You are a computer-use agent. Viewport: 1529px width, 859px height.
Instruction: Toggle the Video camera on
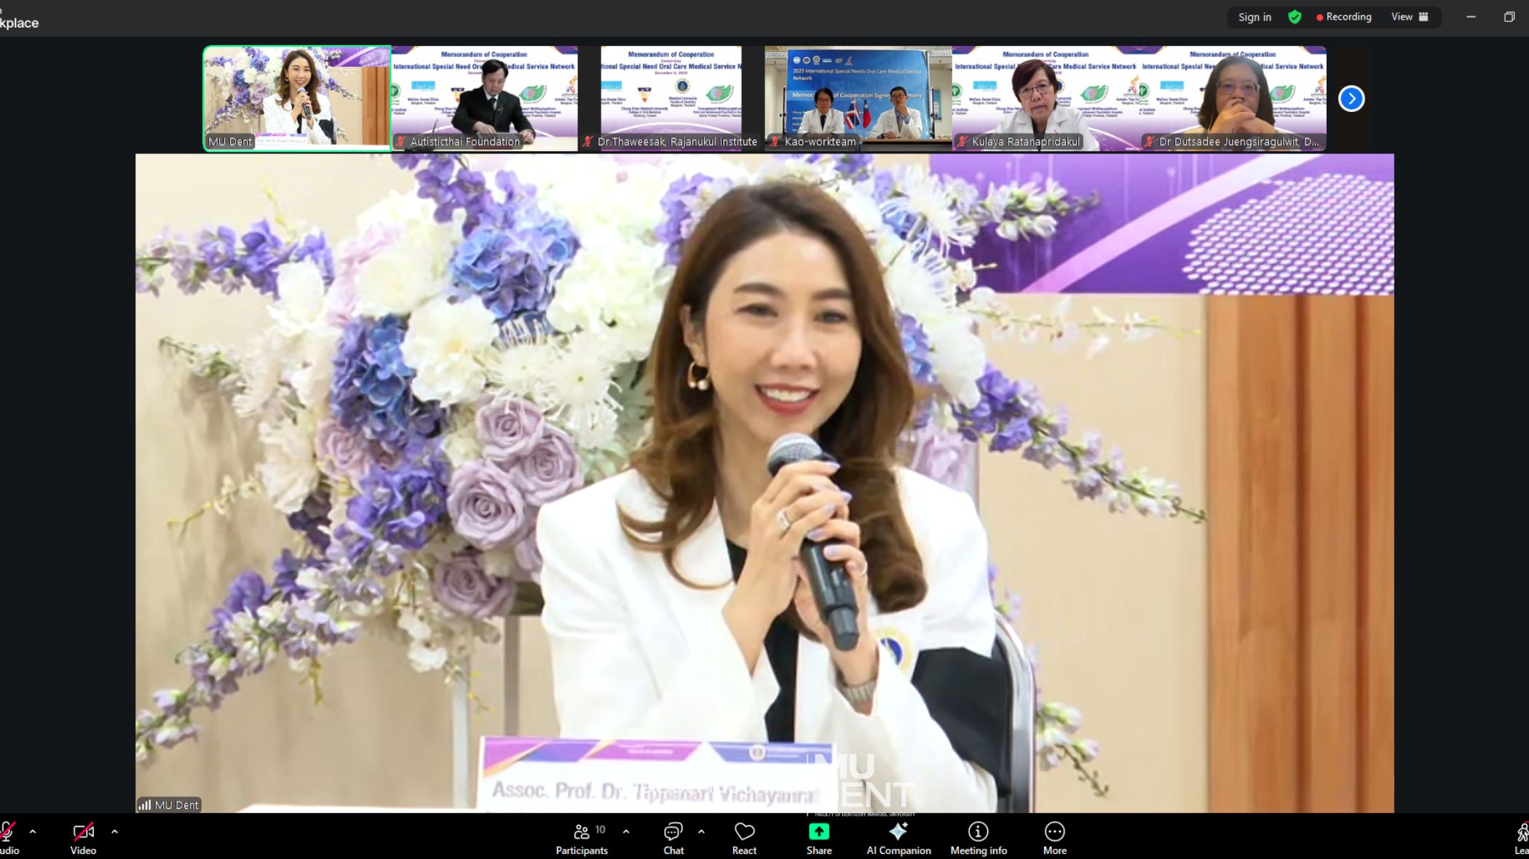tap(83, 831)
